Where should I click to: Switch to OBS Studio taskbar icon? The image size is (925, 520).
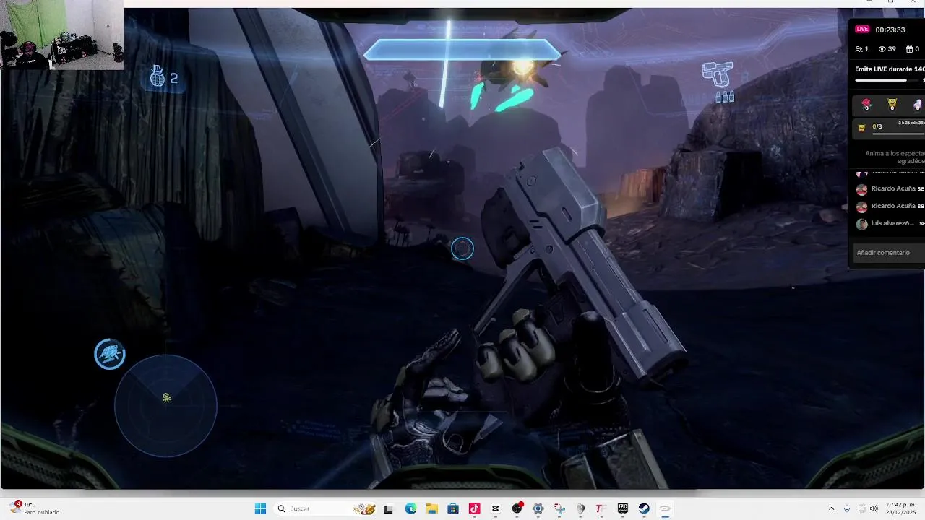click(x=517, y=508)
